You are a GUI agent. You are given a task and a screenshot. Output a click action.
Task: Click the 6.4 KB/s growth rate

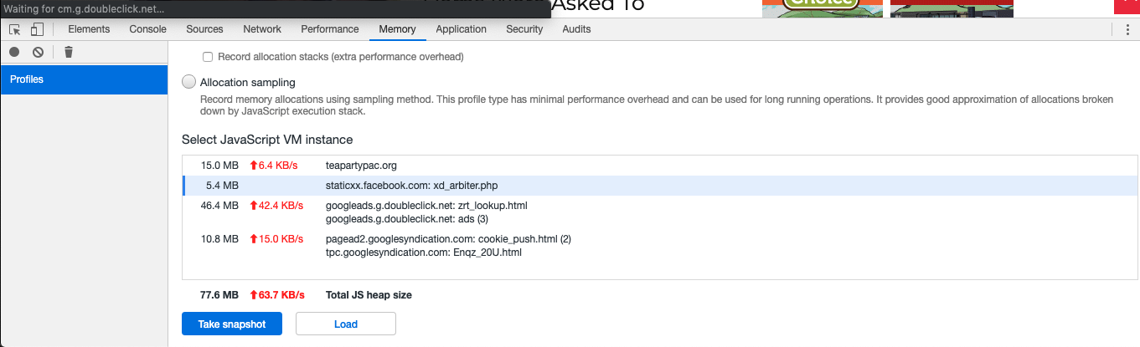[274, 166]
